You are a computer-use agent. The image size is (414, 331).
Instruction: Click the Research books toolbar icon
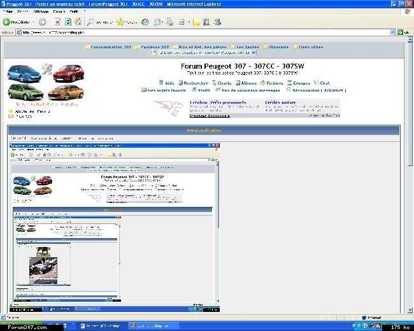(206, 22)
